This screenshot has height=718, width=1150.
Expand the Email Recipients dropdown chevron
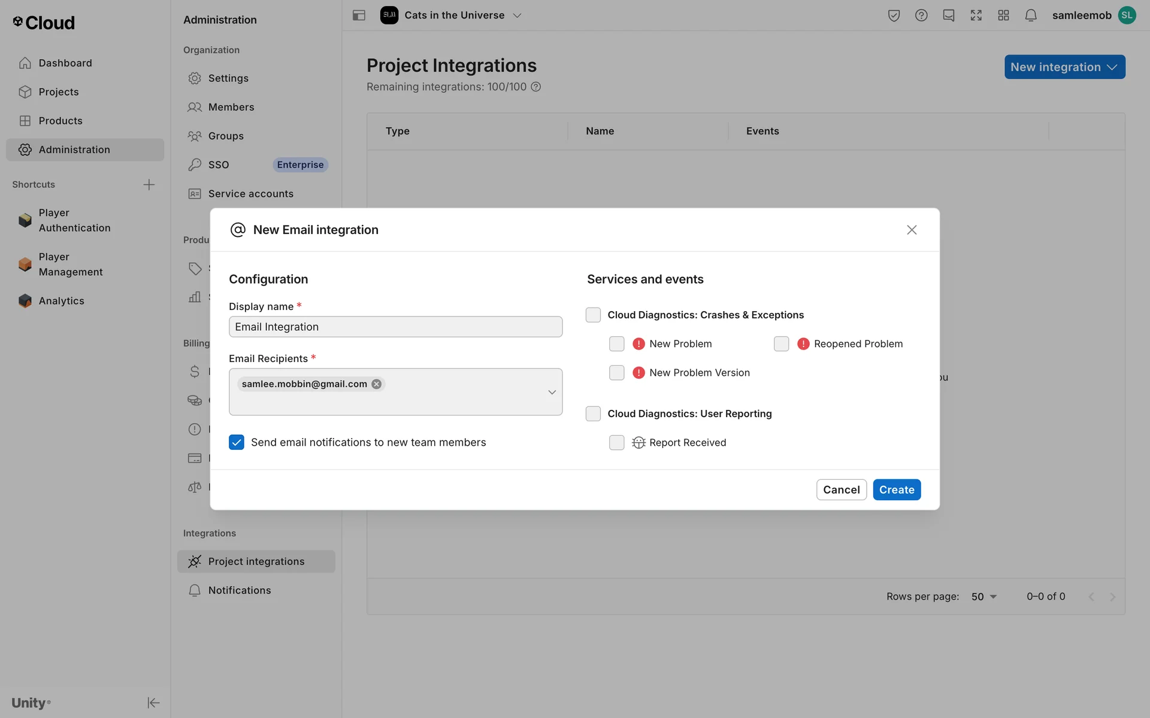pyautogui.click(x=552, y=392)
